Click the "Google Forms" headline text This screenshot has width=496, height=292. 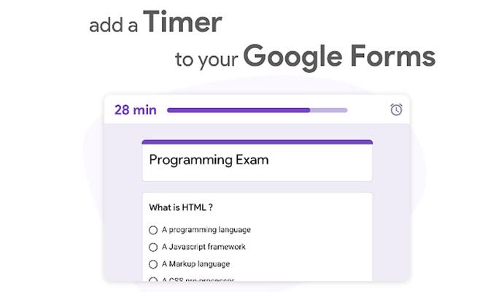point(339,58)
